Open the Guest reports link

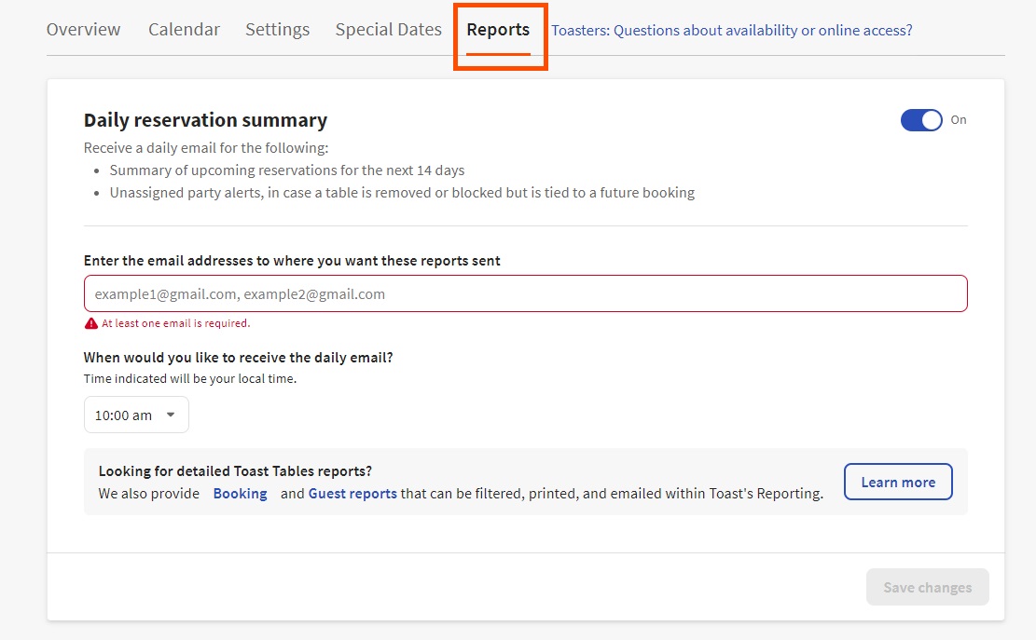[352, 494]
